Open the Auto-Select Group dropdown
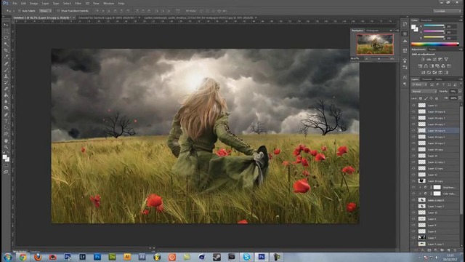Image resolution: width=465 pixels, height=262 pixels. tap(45, 11)
